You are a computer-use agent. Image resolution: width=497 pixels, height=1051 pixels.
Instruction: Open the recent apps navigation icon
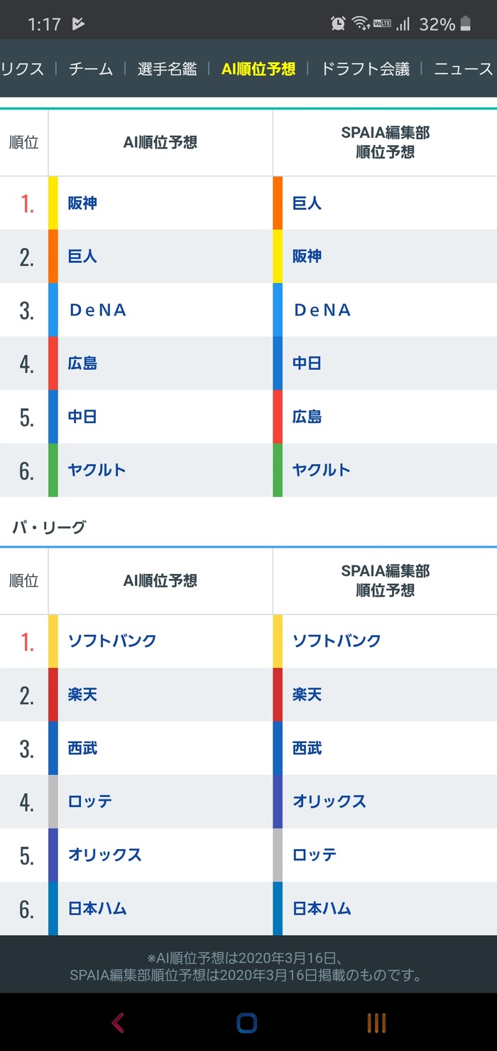click(376, 1023)
